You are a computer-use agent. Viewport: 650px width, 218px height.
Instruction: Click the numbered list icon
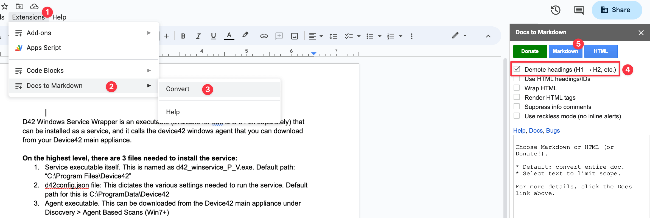(x=391, y=36)
